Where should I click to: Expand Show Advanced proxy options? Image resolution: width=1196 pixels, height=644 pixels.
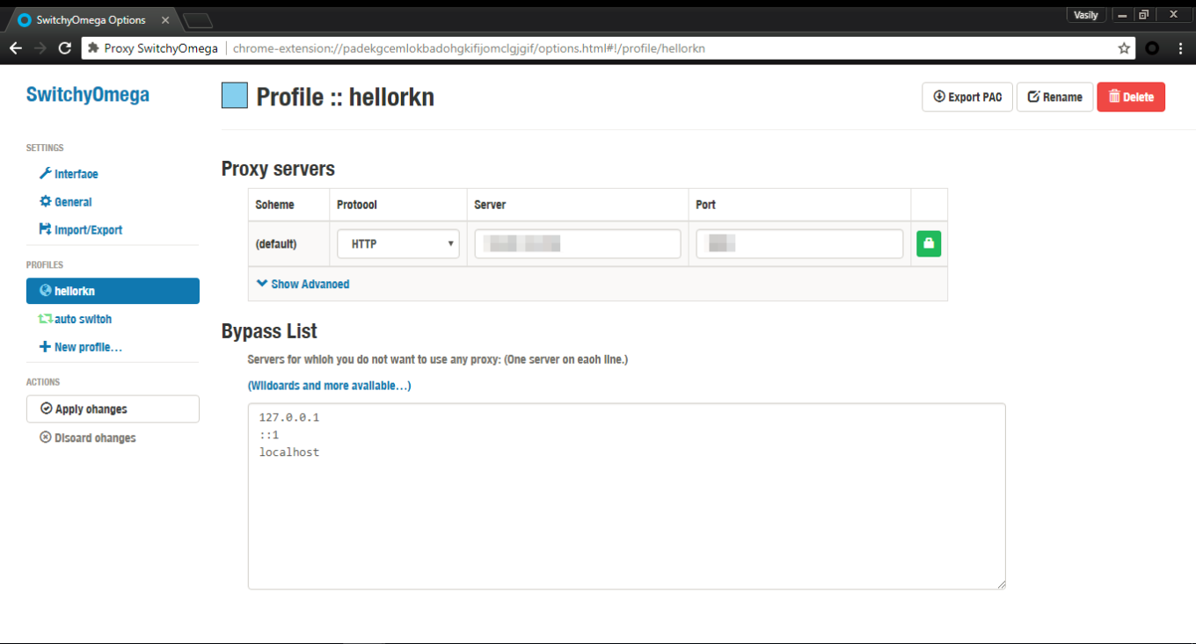point(303,284)
